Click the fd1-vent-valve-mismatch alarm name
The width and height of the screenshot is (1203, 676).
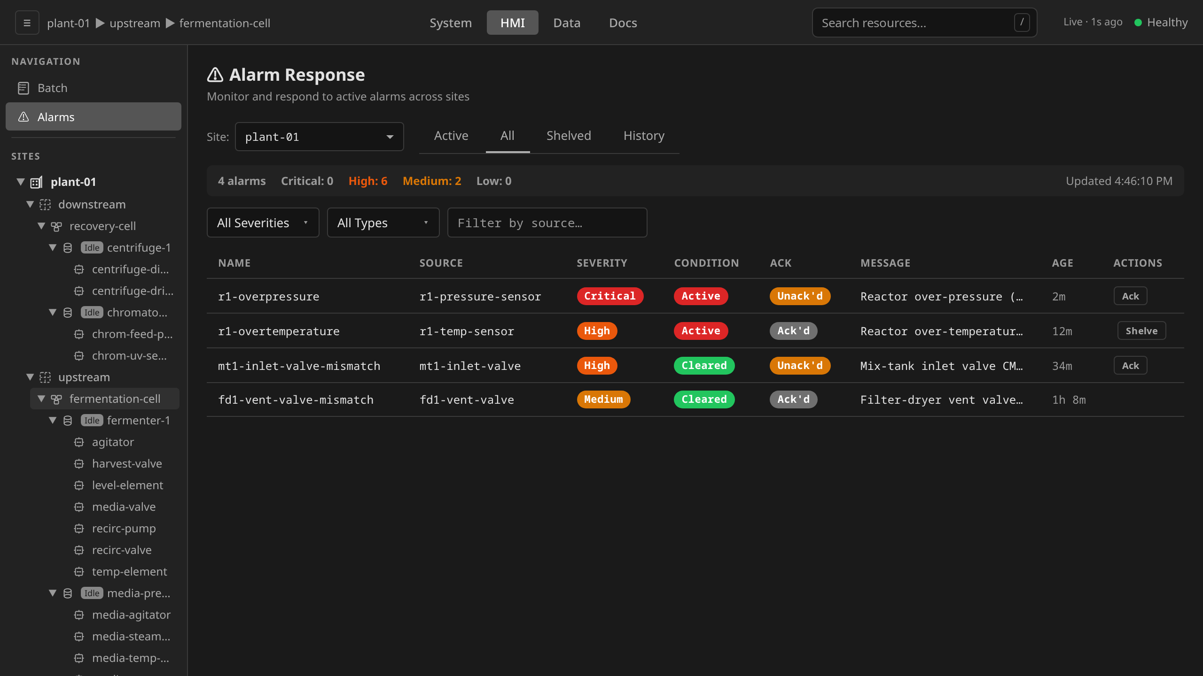[296, 400]
